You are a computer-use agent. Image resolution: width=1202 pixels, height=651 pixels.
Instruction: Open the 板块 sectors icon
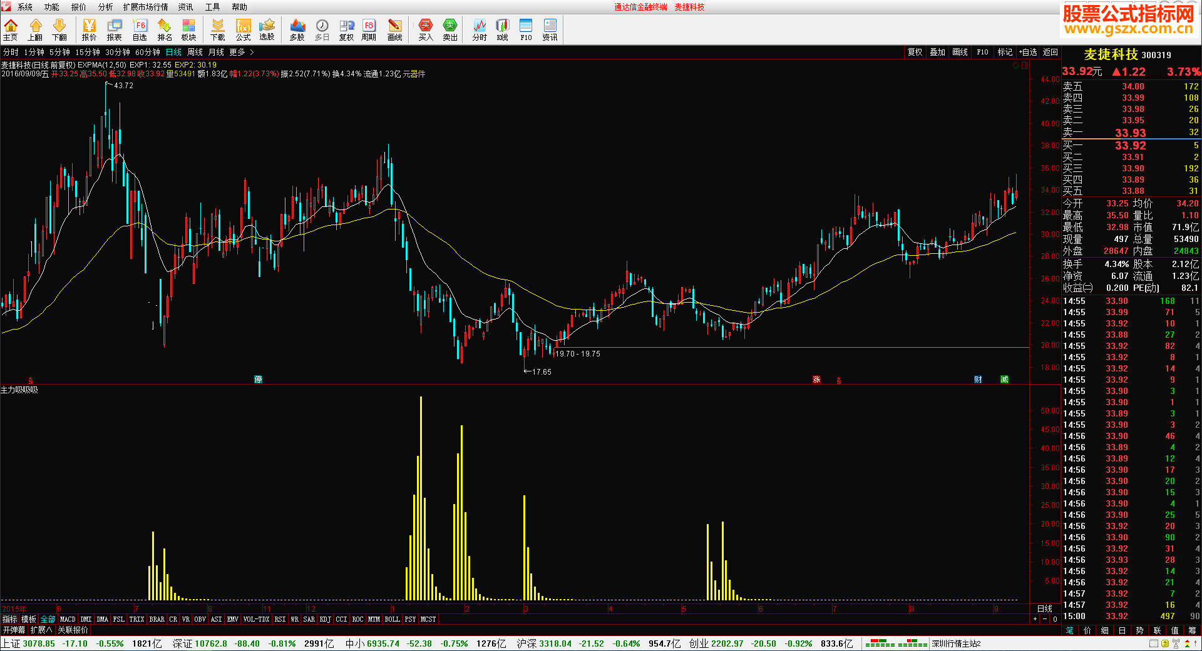[189, 29]
